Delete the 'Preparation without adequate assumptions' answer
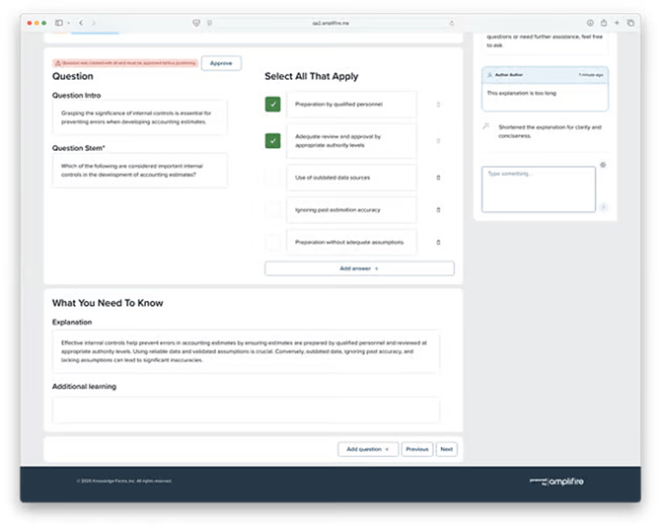The height and width of the screenshot is (529, 661). tap(438, 242)
